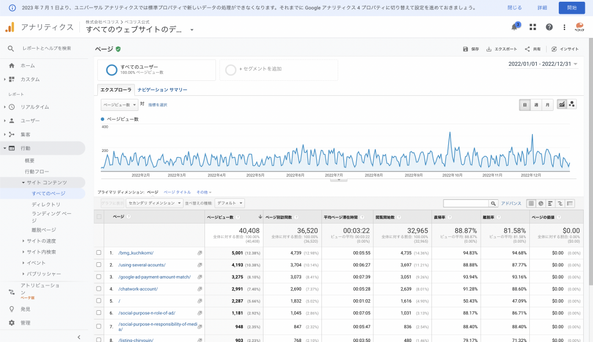Open the Google apps grid icon
The width and height of the screenshot is (593, 342).
533,27
